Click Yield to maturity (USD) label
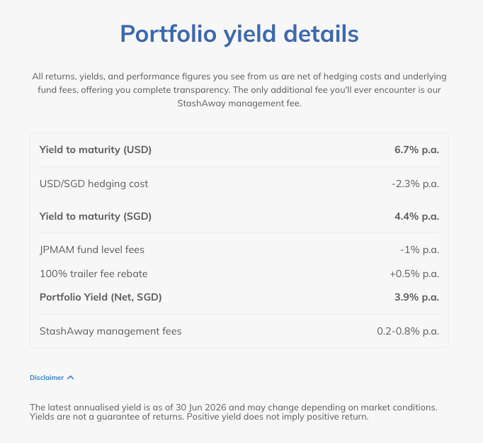The height and width of the screenshot is (443, 483). pyautogui.click(x=96, y=150)
